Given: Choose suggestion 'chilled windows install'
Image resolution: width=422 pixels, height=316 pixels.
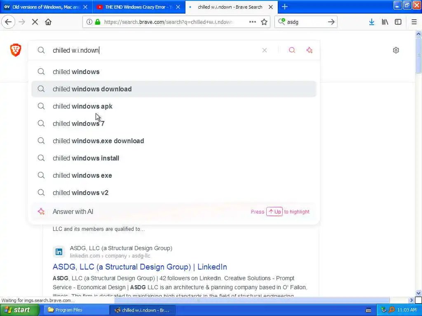Looking at the screenshot, I should click(174, 158).
